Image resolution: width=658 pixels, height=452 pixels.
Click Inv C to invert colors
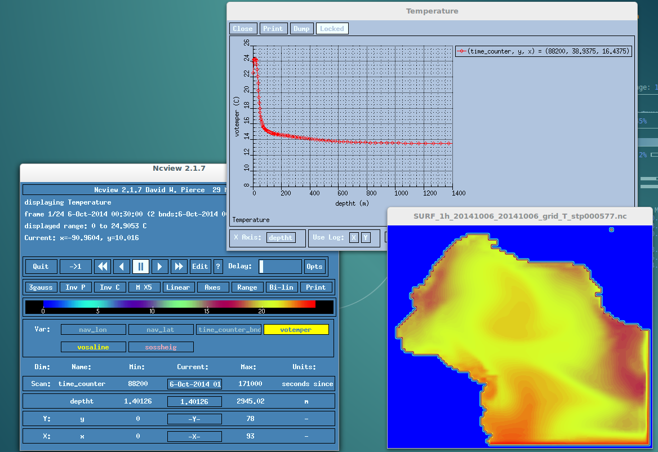[x=110, y=287]
